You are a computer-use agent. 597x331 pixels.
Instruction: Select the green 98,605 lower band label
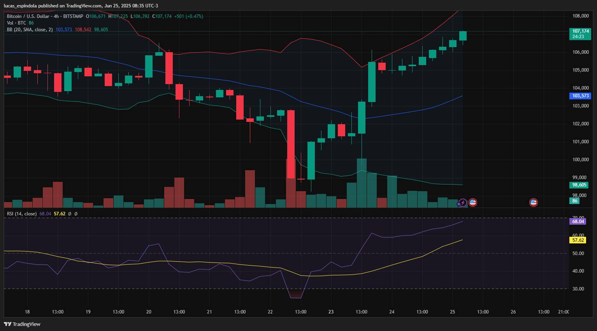click(579, 185)
